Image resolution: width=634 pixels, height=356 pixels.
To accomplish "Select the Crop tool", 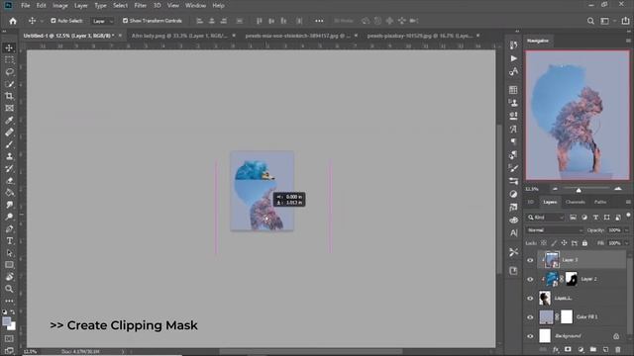I will [x=9, y=96].
